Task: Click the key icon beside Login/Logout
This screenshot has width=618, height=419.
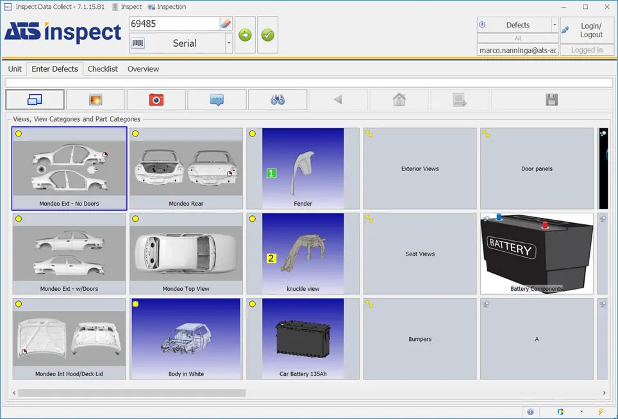Action: tap(565, 30)
